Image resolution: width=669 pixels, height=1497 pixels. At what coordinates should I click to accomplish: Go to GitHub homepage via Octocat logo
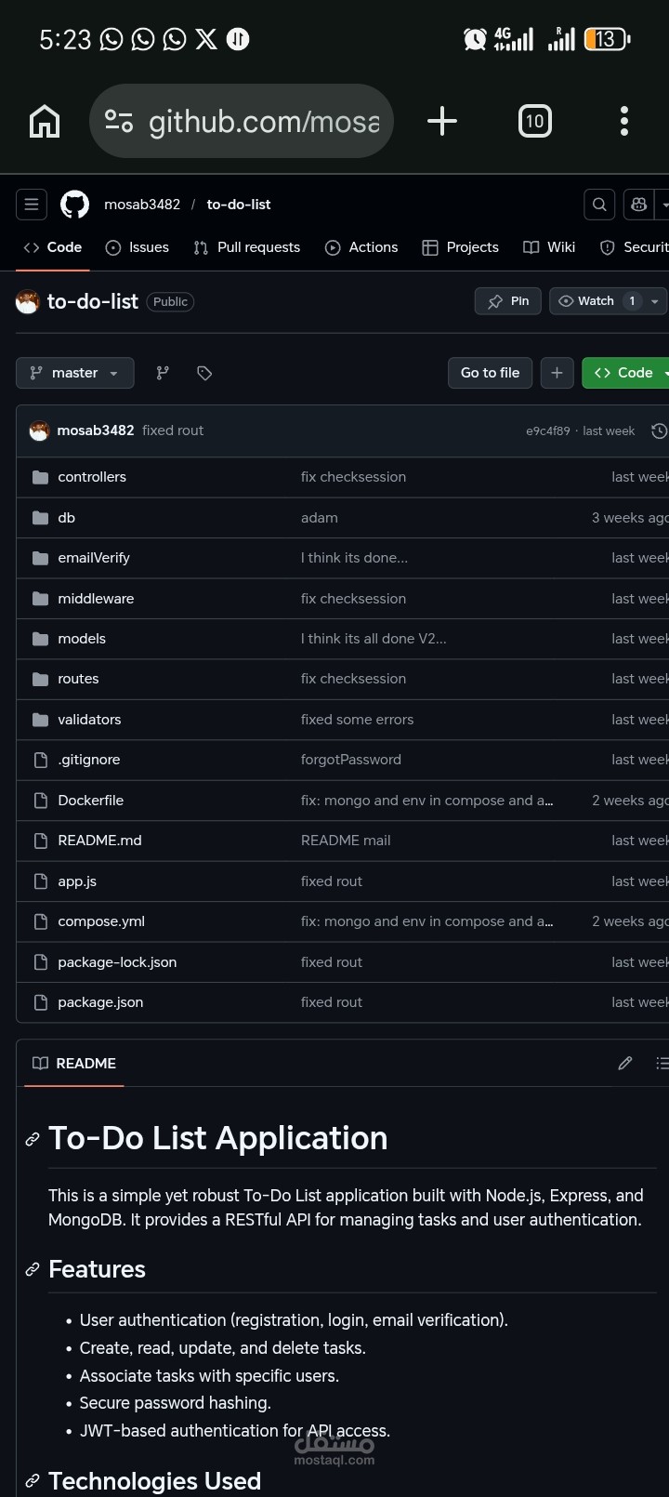coord(75,205)
